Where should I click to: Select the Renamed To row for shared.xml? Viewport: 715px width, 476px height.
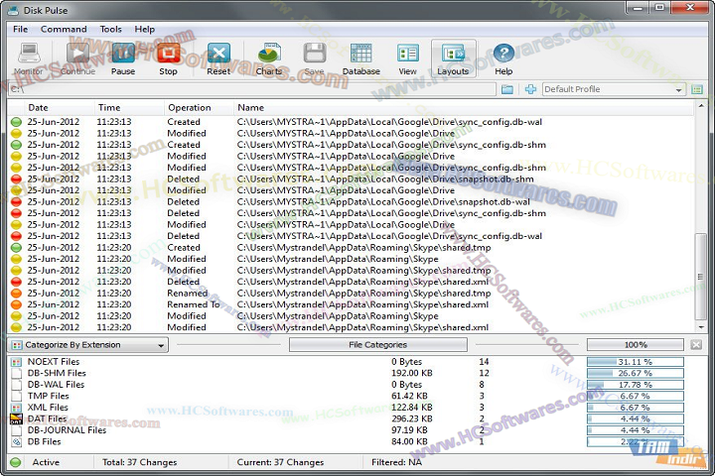coord(352,304)
